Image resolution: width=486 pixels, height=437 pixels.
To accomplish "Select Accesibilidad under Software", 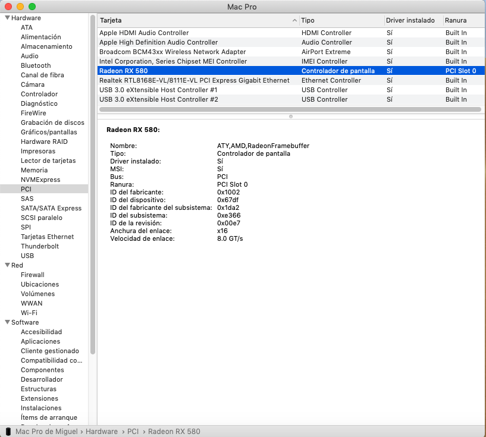I will pyautogui.click(x=41, y=332).
